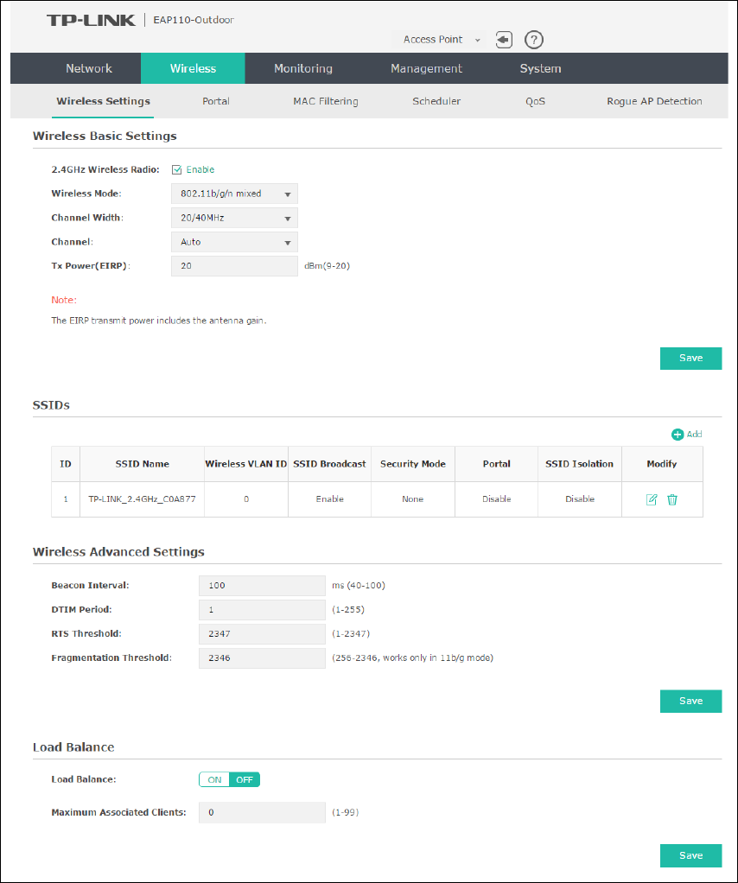Open the help question mark icon
The height and width of the screenshot is (883, 738).
point(534,40)
